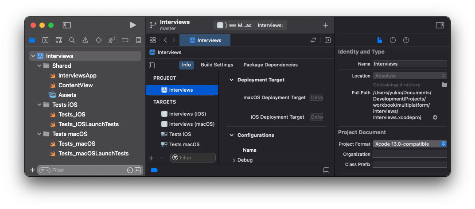
Task: Switch to the Build Settings tab
Action: pyautogui.click(x=217, y=65)
